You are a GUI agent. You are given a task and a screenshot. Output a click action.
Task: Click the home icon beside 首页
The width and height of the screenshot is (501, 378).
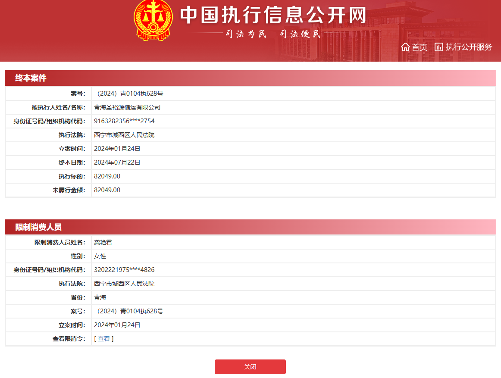click(405, 47)
